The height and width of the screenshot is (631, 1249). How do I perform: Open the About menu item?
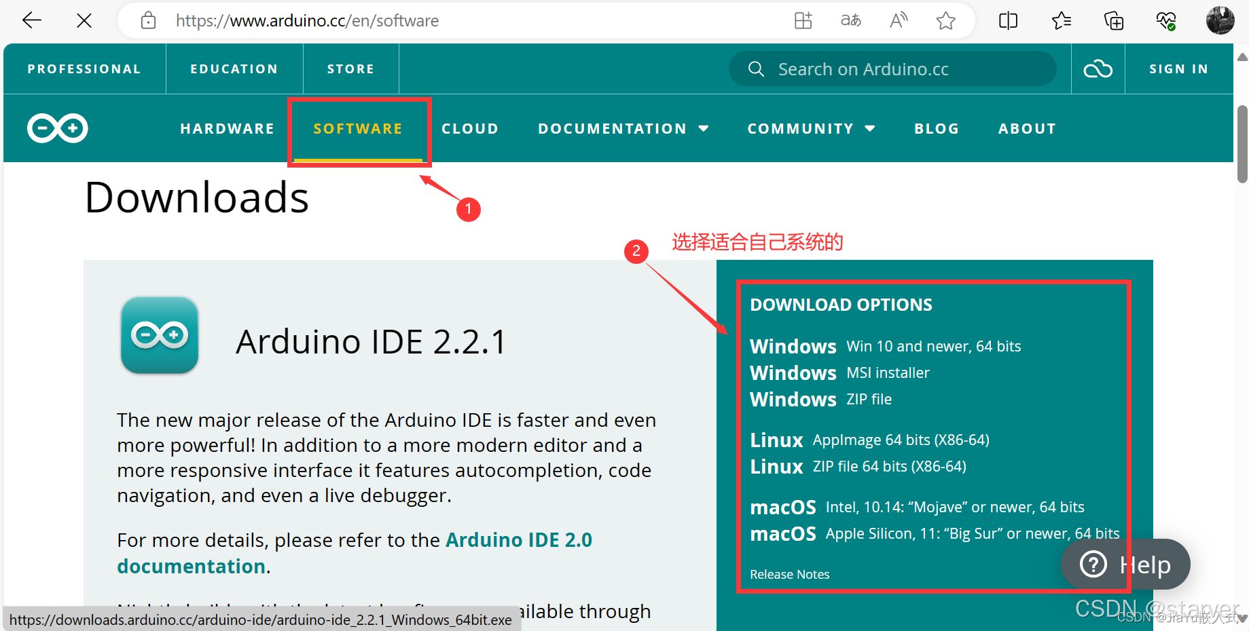click(1027, 128)
